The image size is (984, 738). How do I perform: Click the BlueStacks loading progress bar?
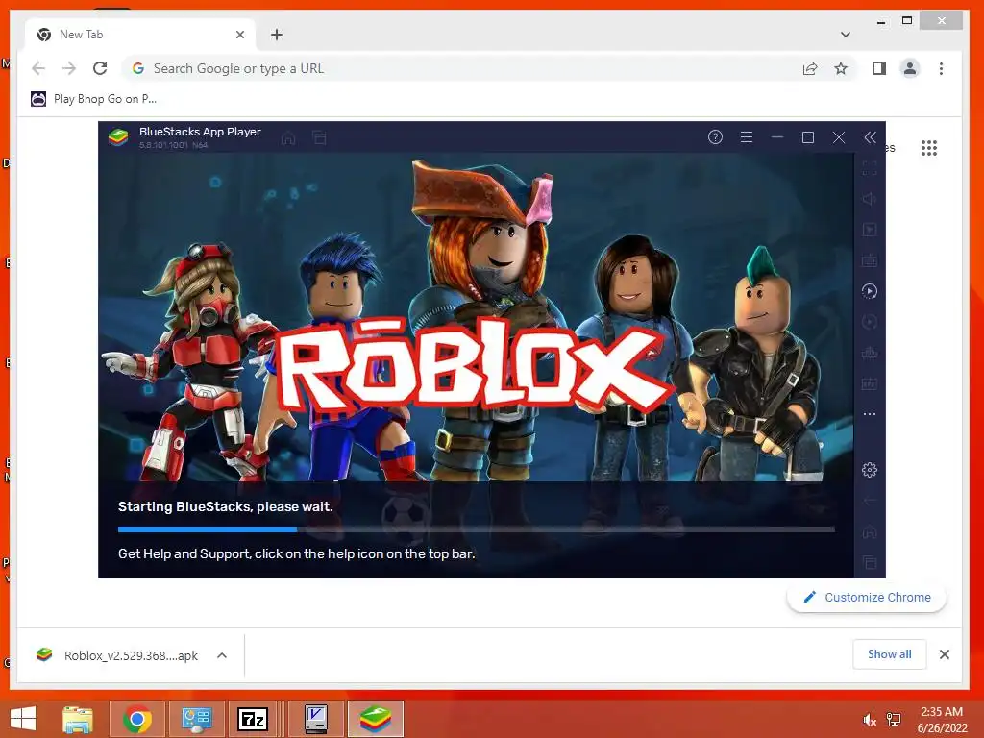477,529
